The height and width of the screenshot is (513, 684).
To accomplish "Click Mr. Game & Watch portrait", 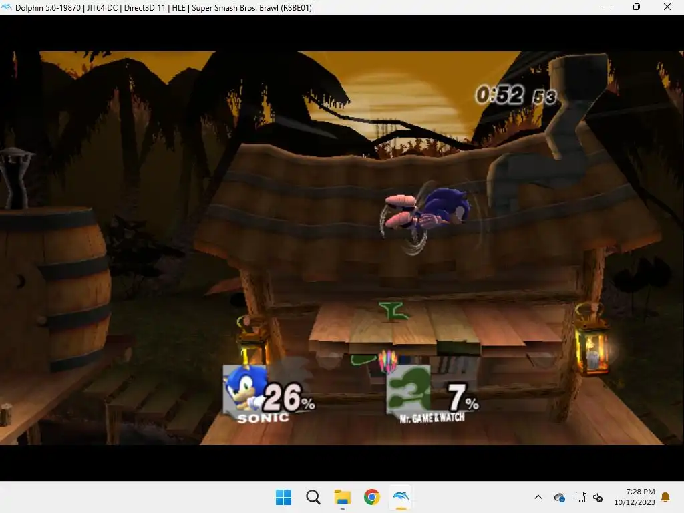I will coord(408,389).
